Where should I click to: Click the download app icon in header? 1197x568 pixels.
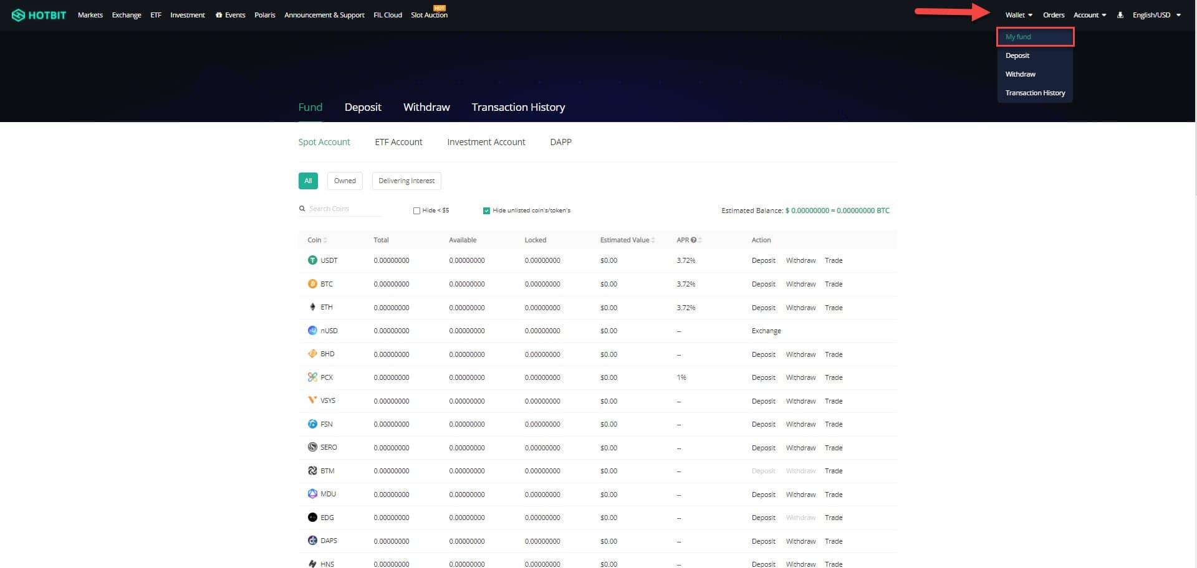tap(1120, 15)
